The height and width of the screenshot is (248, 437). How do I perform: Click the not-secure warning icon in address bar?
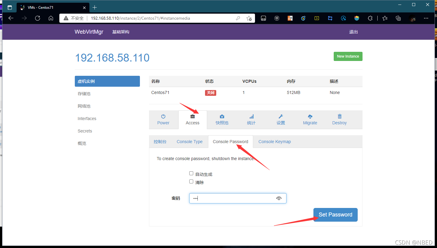point(66,18)
